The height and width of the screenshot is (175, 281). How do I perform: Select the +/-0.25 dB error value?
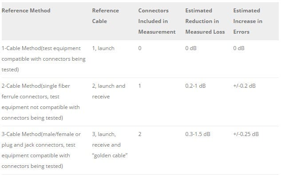pos(246,134)
